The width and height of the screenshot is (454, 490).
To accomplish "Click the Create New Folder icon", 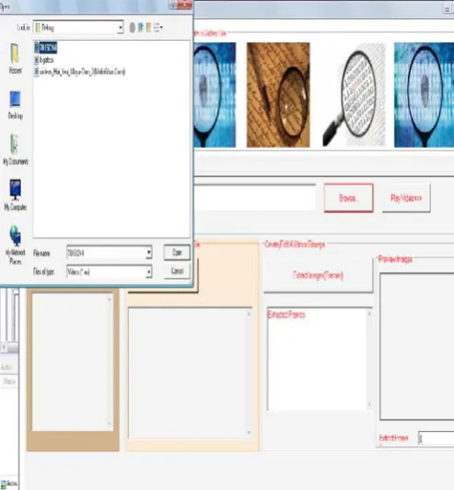I will coord(148,28).
